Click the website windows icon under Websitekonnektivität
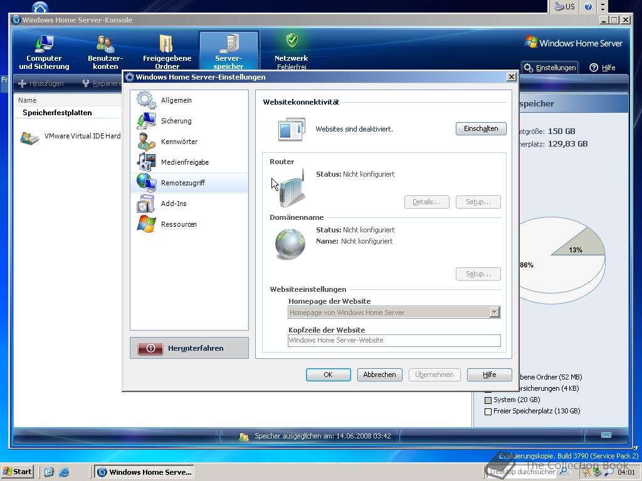 [x=292, y=129]
